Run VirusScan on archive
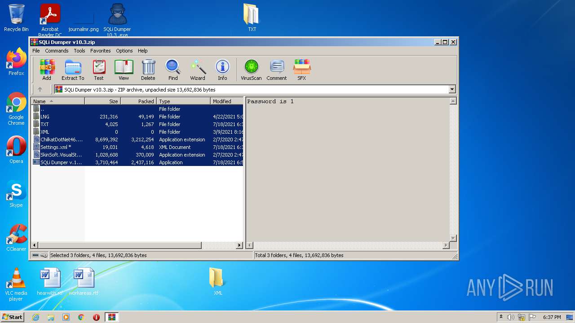Image resolution: width=575 pixels, height=323 pixels. pyautogui.click(x=251, y=70)
